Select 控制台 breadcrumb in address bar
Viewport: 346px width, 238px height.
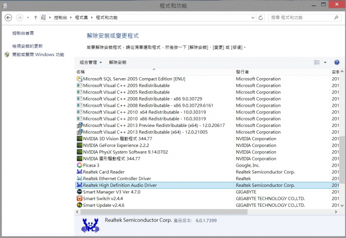[60, 18]
